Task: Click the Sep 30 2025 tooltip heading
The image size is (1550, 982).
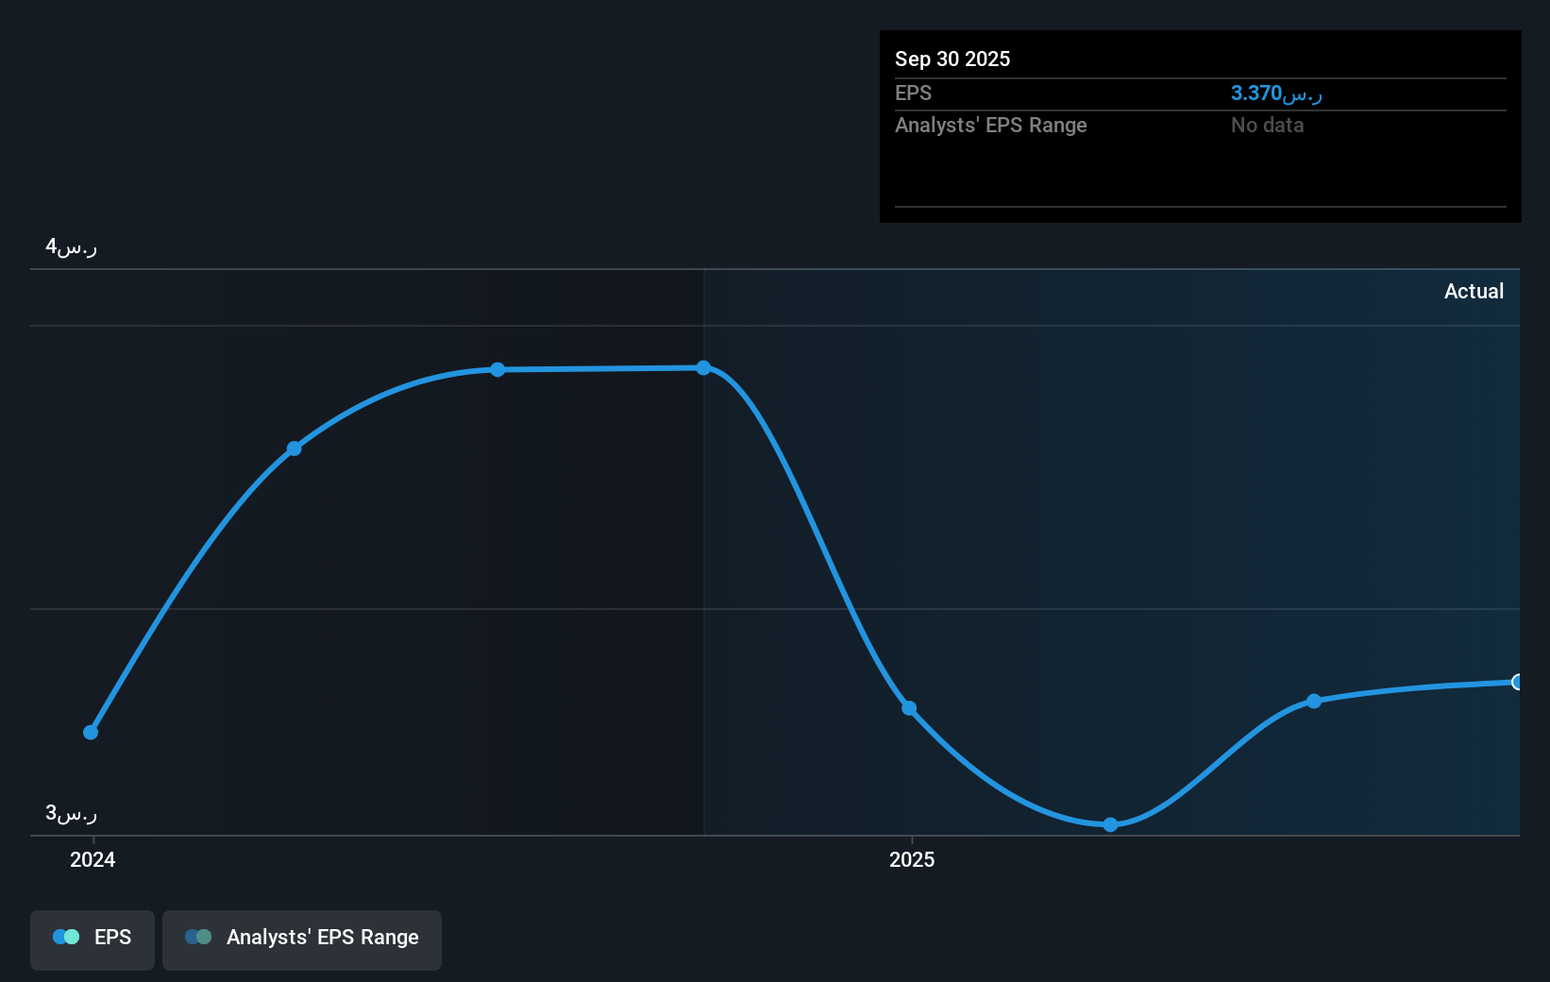Action: [952, 59]
